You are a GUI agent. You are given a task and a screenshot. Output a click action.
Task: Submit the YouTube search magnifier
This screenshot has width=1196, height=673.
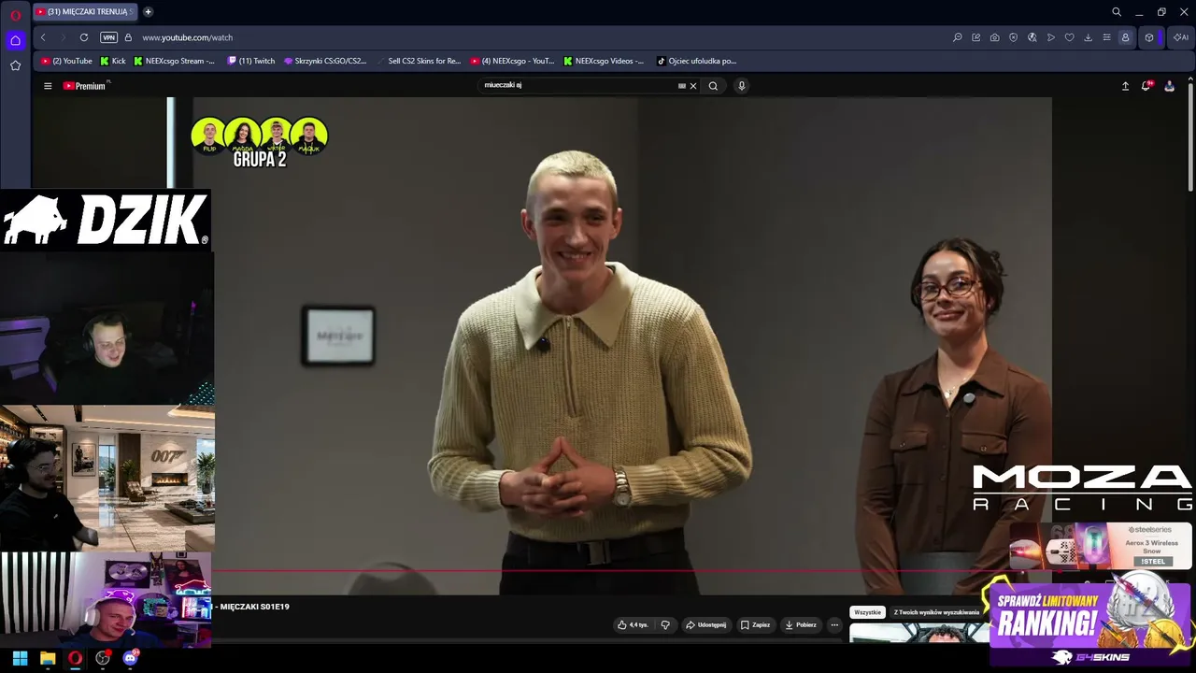[713, 86]
